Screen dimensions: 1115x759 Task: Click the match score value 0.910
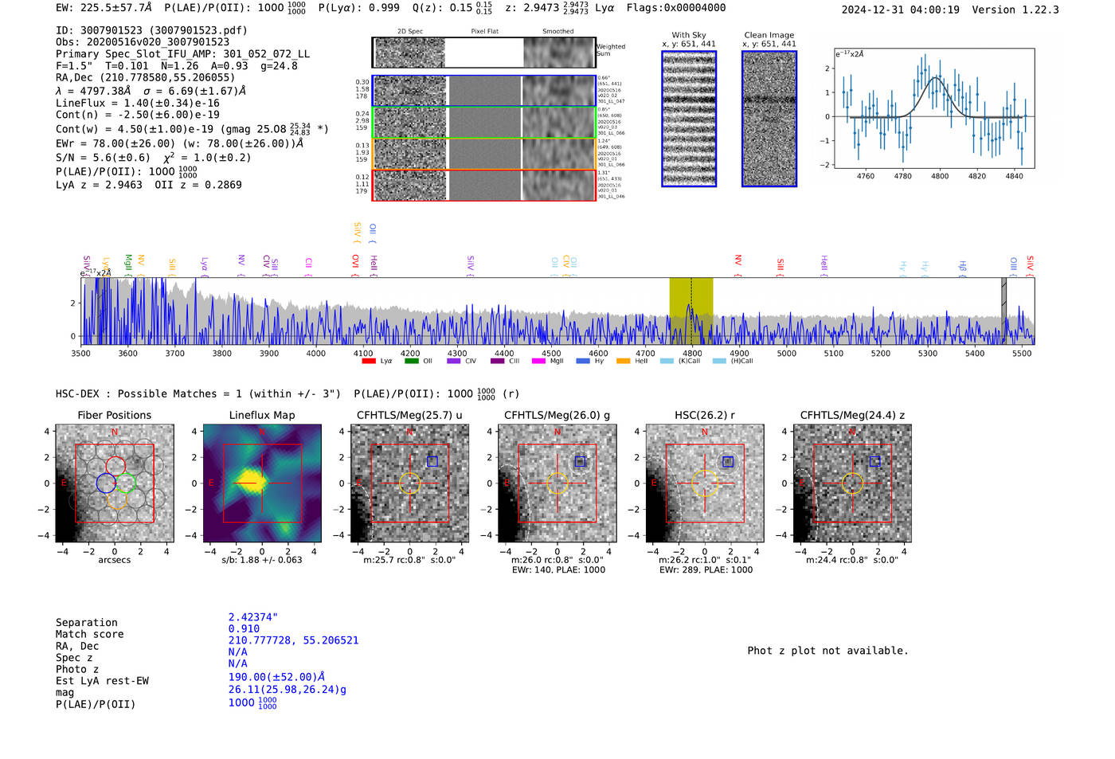pyautogui.click(x=244, y=629)
